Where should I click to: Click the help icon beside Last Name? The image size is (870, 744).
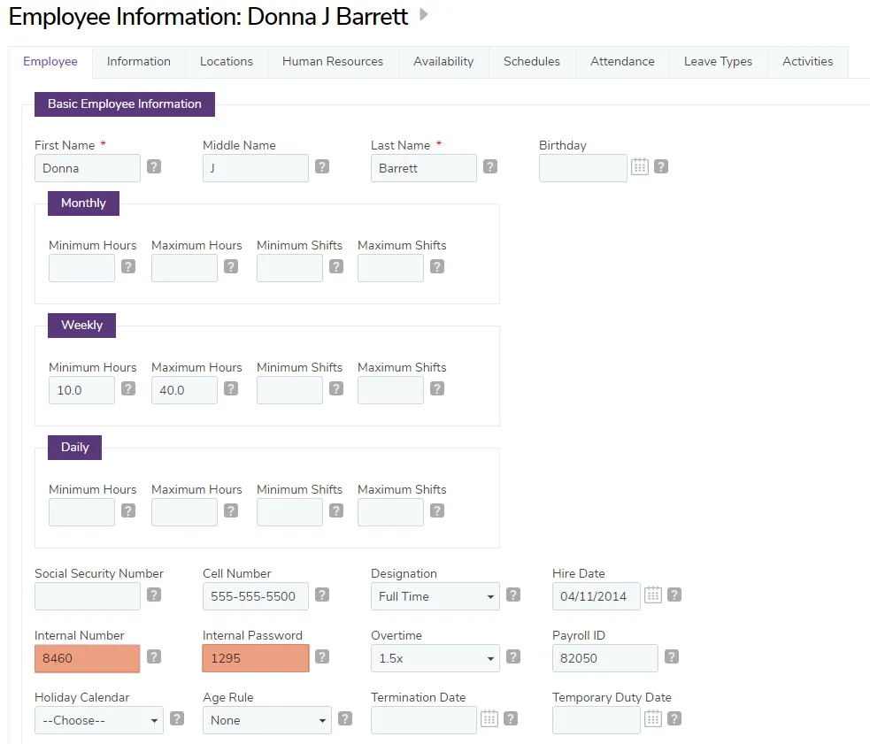pyautogui.click(x=490, y=166)
